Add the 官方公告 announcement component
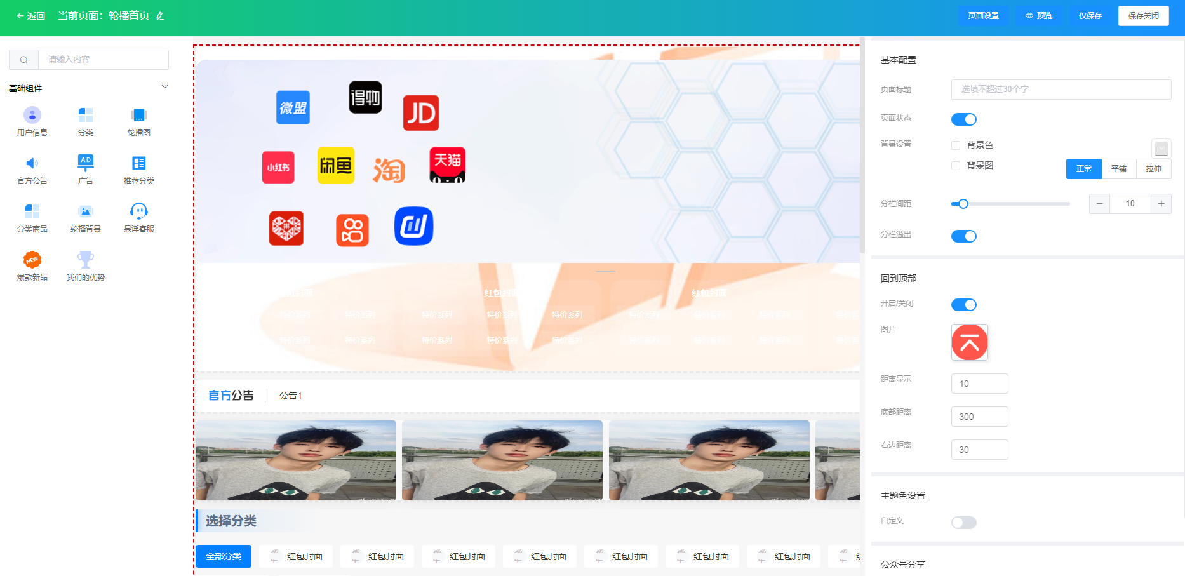This screenshot has height=576, width=1185. 32,164
